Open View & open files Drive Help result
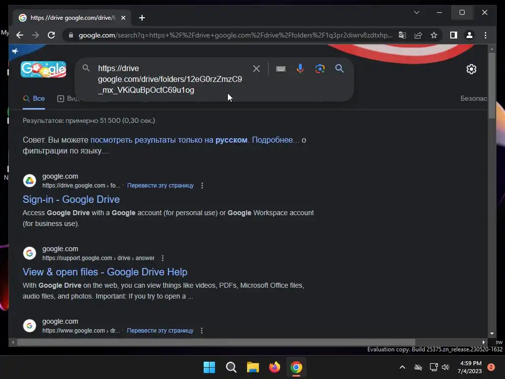The width and height of the screenshot is (505, 379). tap(105, 272)
